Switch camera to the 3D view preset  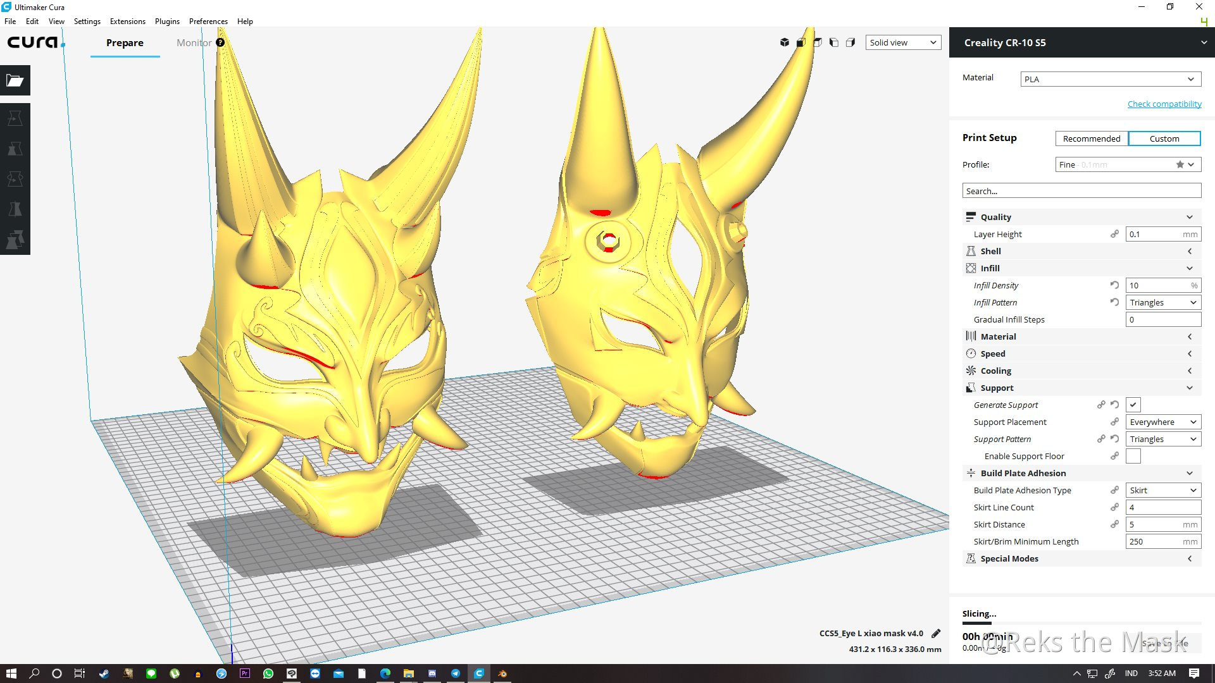point(785,42)
